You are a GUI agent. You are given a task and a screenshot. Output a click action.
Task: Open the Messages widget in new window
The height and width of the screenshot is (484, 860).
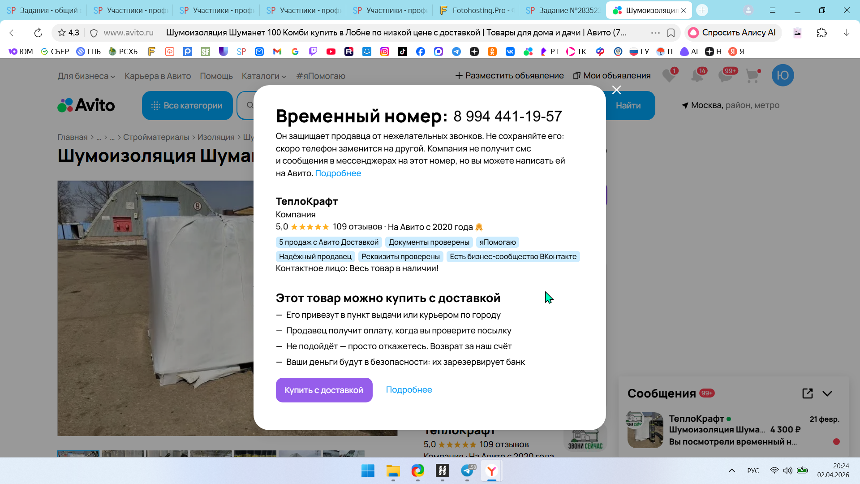click(x=807, y=393)
